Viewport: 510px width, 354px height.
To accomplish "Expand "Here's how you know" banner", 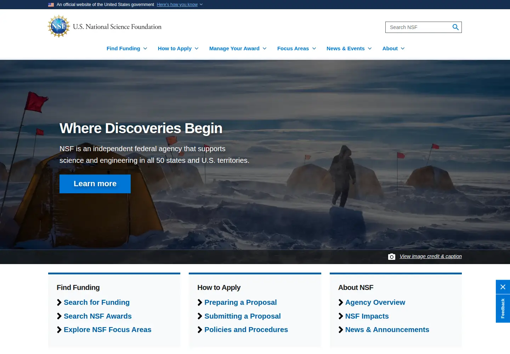I will pyautogui.click(x=180, y=5).
